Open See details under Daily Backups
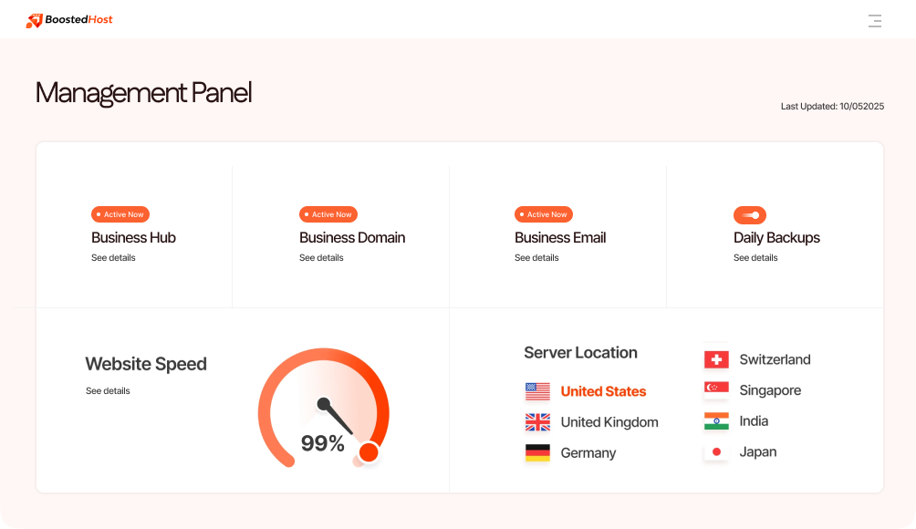Image resolution: width=916 pixels, height=529 pixels. (x=755, y=257)
